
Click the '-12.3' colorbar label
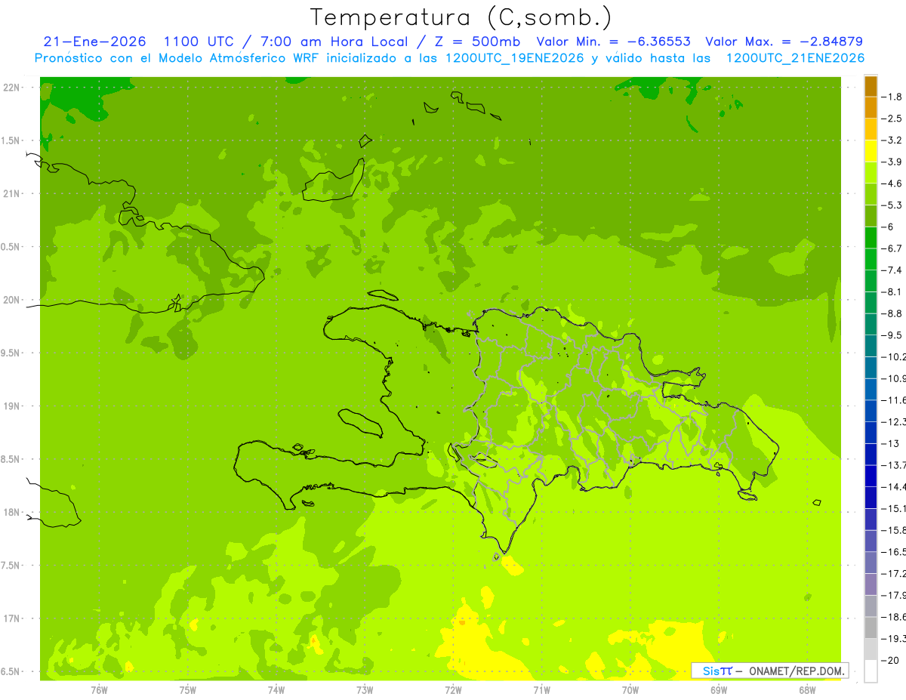tap(893, 421)
